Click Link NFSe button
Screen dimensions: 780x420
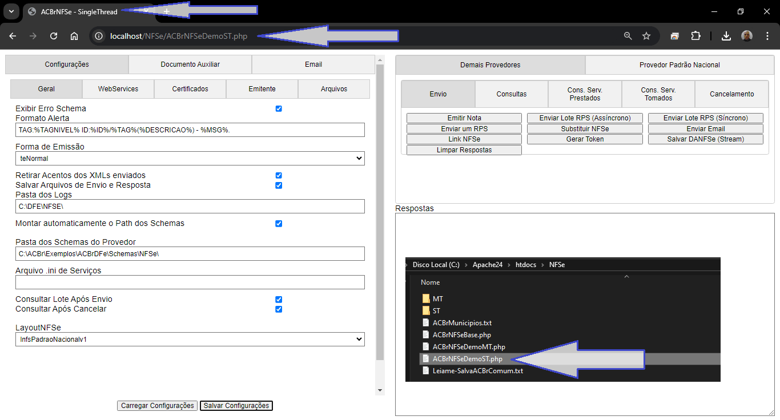click(x=464, y=139)
